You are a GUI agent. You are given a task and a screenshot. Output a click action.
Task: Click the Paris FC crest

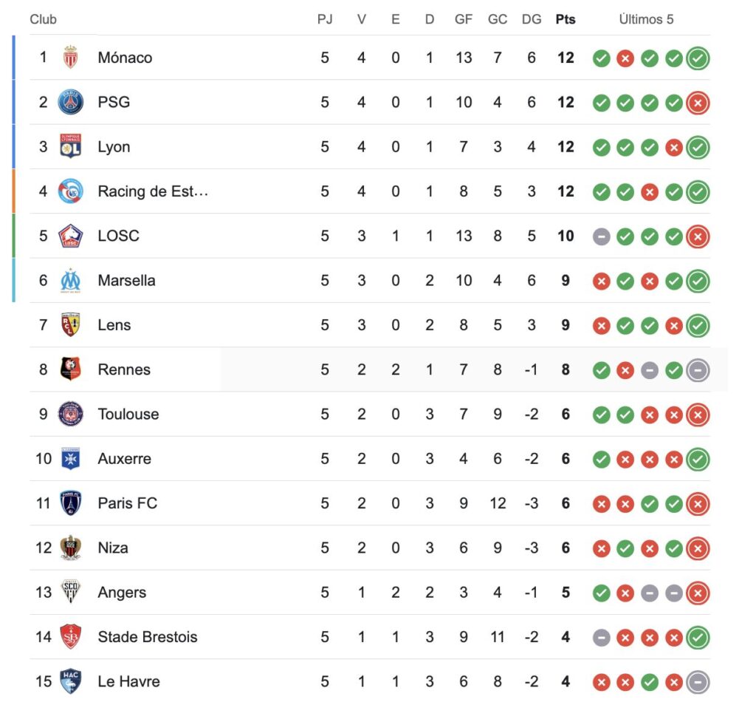point(71,503)
